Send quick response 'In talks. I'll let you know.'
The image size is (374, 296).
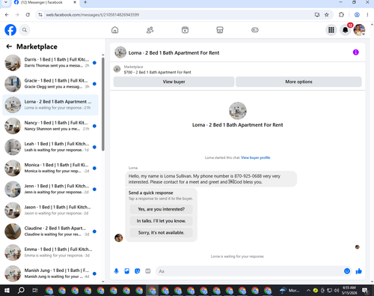pyautogui.click(x=162, y=221)
